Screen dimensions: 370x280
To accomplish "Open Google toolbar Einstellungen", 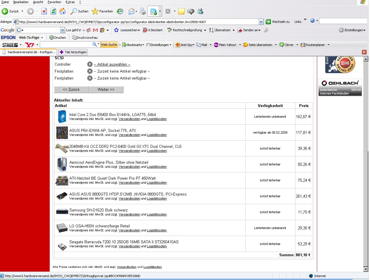I will point(352,30).
